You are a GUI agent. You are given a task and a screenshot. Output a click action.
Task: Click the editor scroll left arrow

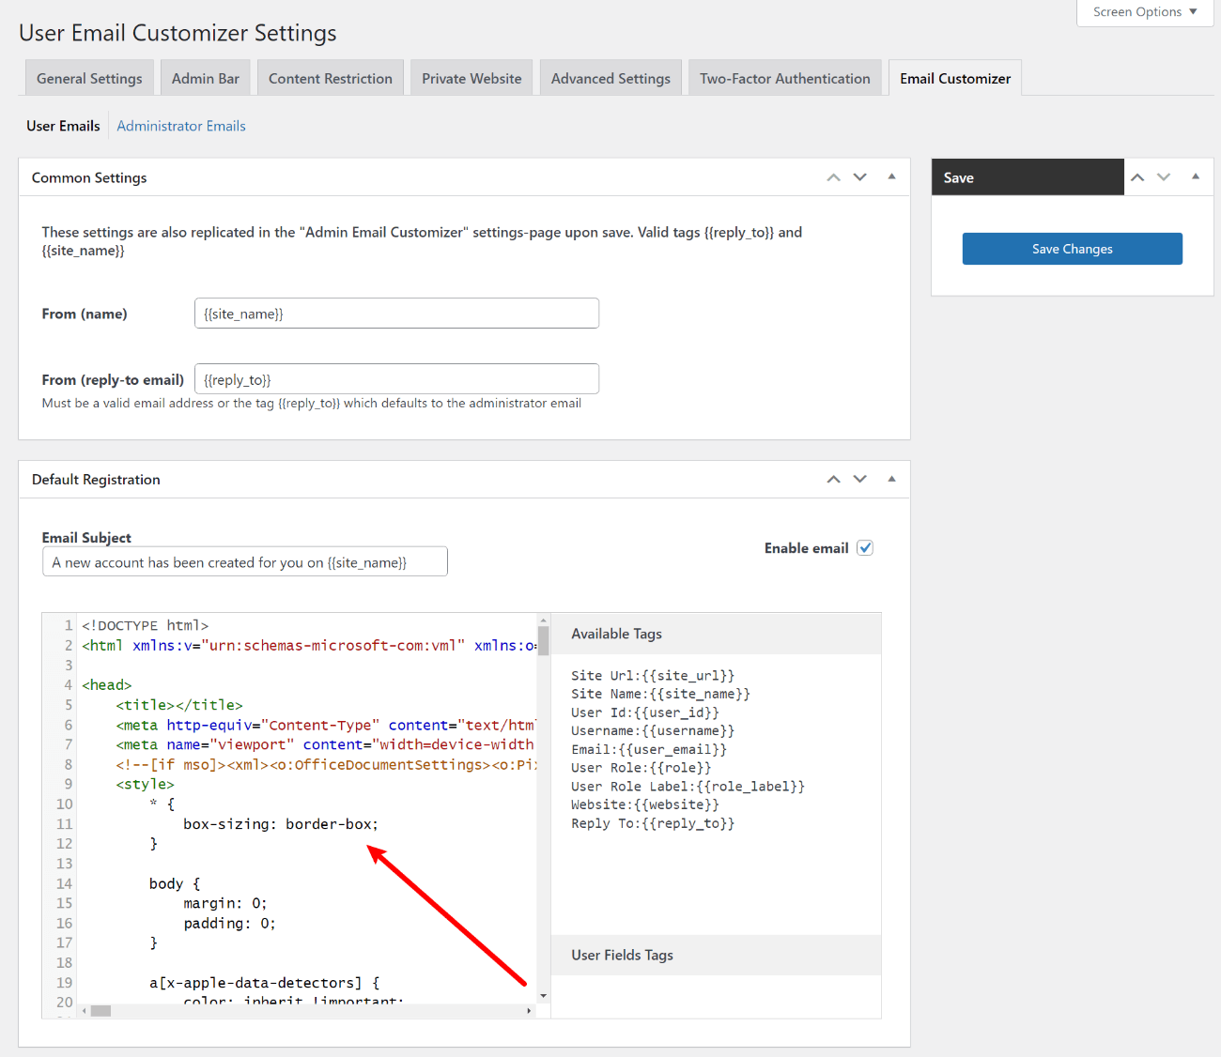(85, 1011)
